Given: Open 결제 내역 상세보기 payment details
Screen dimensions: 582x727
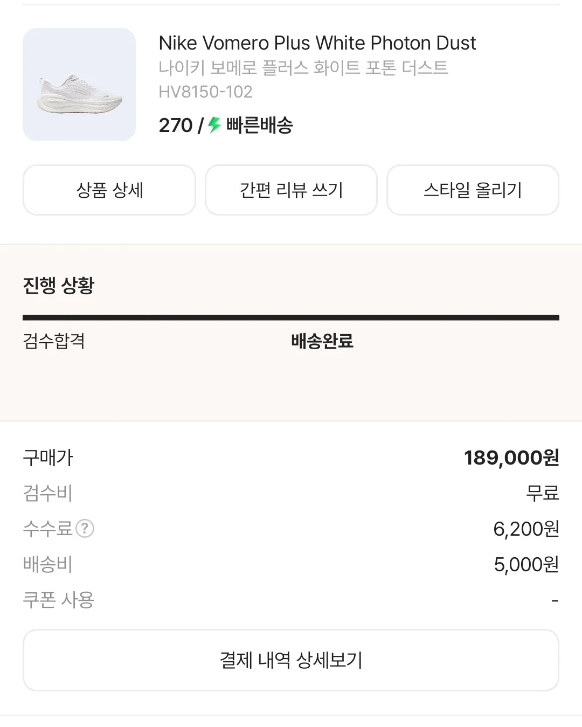Looking at the screenshot, I should click(x=291, y=660).
